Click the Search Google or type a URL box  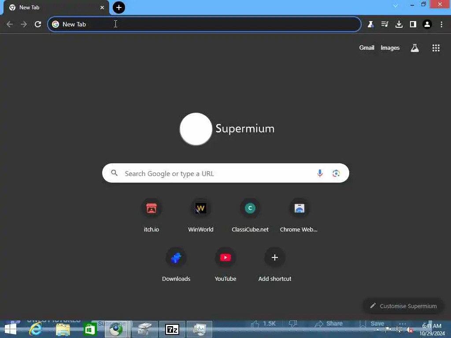tap(225, 173)
